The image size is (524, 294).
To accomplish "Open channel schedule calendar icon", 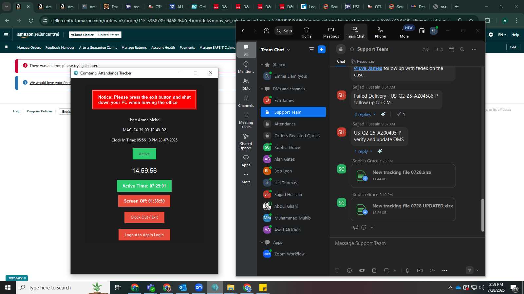I will 451,49.
